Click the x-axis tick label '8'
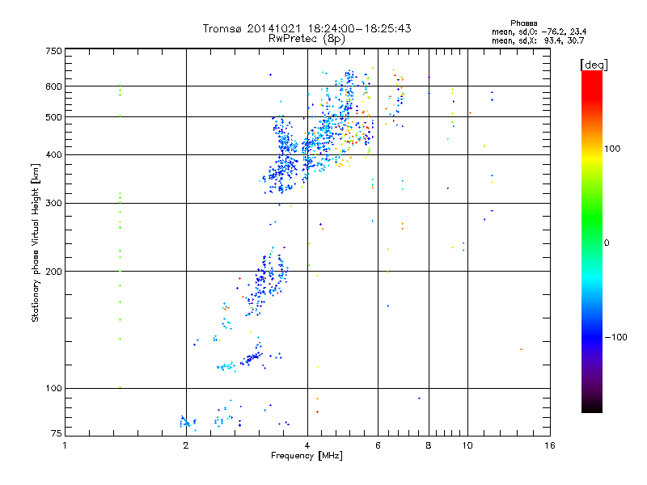This screenshot has width=647, height=485. (429, 445)
